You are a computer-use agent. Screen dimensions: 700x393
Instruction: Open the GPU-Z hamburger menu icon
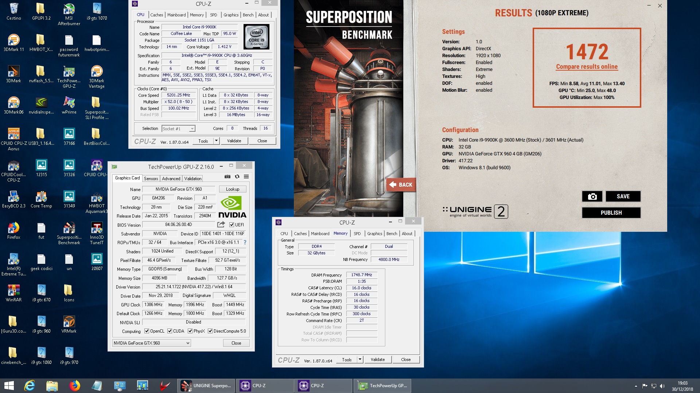tap(246, 176)
